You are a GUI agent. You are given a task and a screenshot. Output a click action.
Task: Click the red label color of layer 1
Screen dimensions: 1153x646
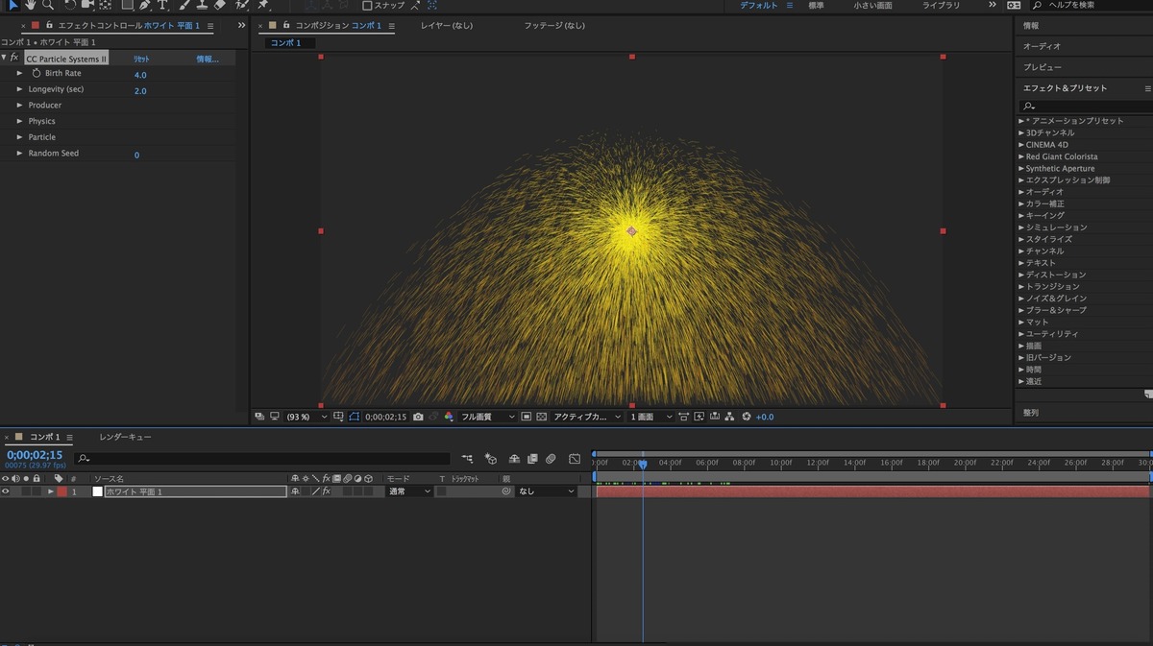(x=61, y=491)
